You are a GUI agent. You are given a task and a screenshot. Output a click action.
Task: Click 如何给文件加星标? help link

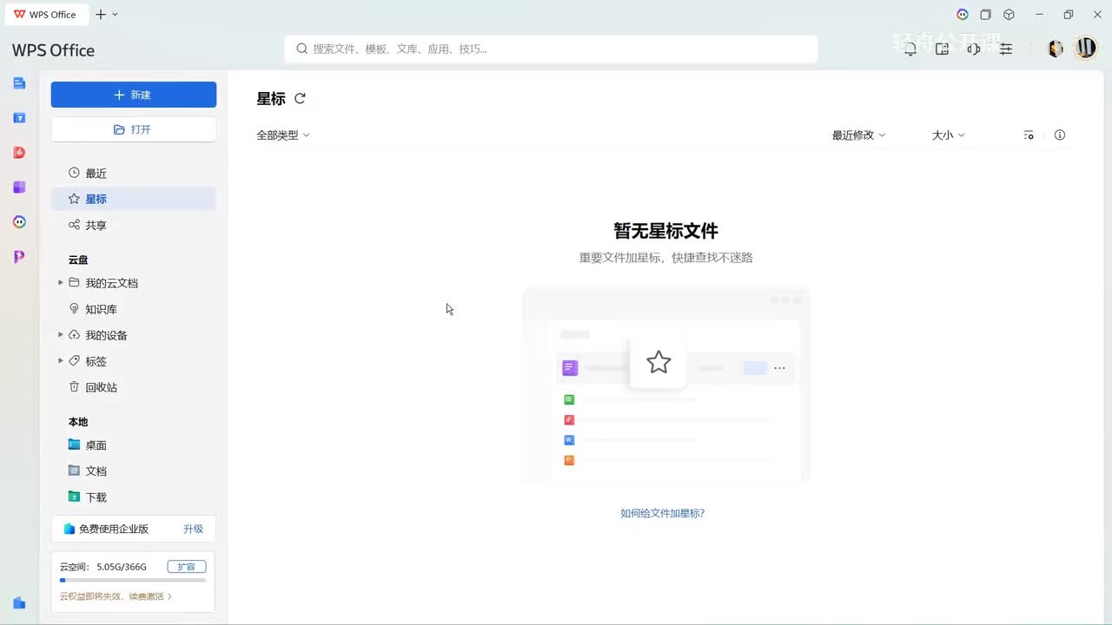click(x=662, y=513)
